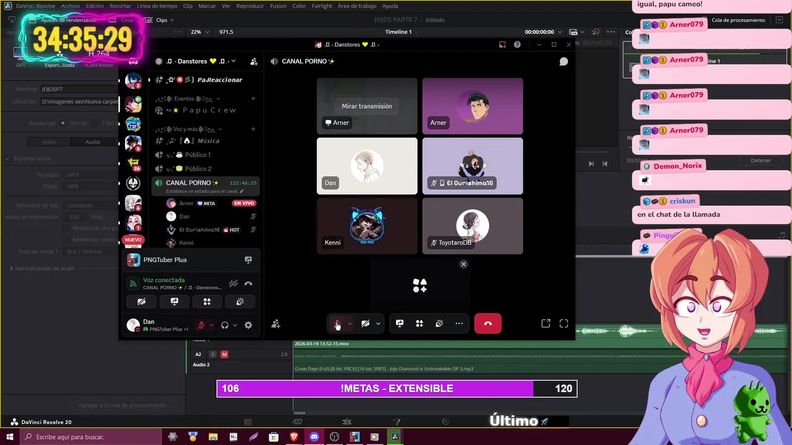792x445 pixels.
Task: Turn on camera in call control bar
Action: [366, 323]
